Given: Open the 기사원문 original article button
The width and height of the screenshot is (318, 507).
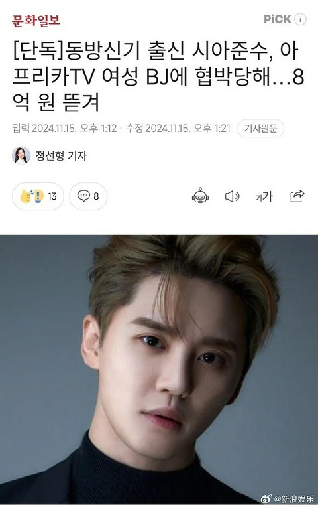Looking at the screenshot, I should pyautogui.click(x=260, y=129).
